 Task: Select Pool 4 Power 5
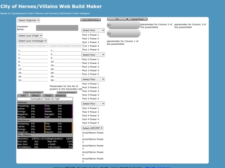[x=90, y=123]
